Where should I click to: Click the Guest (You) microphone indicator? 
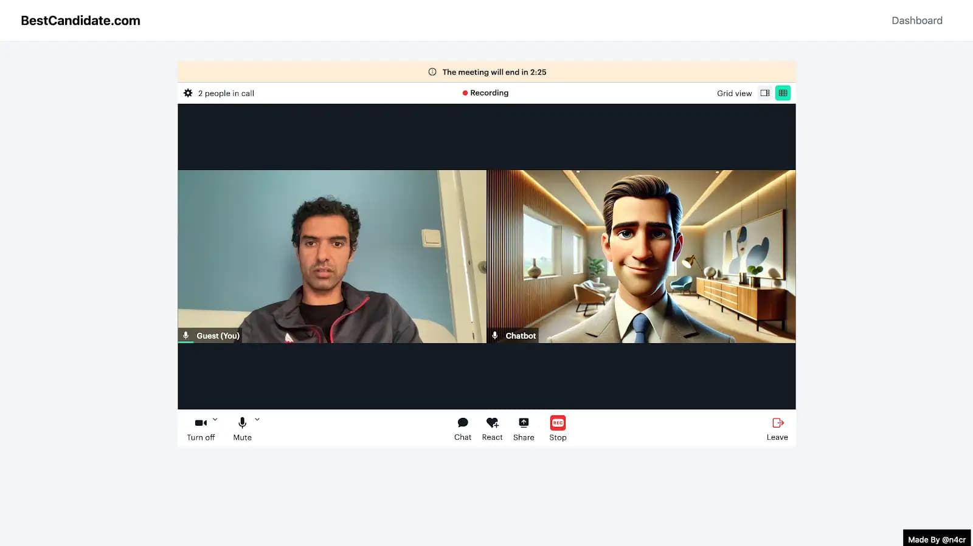point(186,335)
